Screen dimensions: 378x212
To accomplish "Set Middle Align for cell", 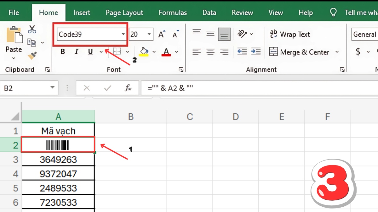I will click(x=210, y=34).
